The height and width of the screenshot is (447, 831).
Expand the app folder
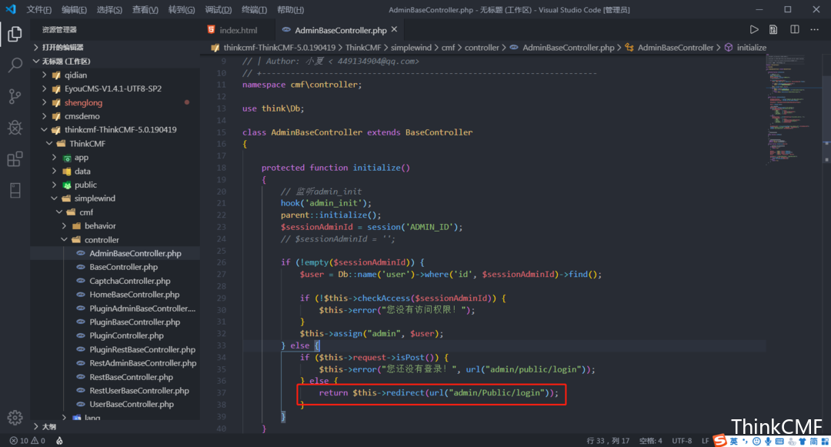point(115,157)
